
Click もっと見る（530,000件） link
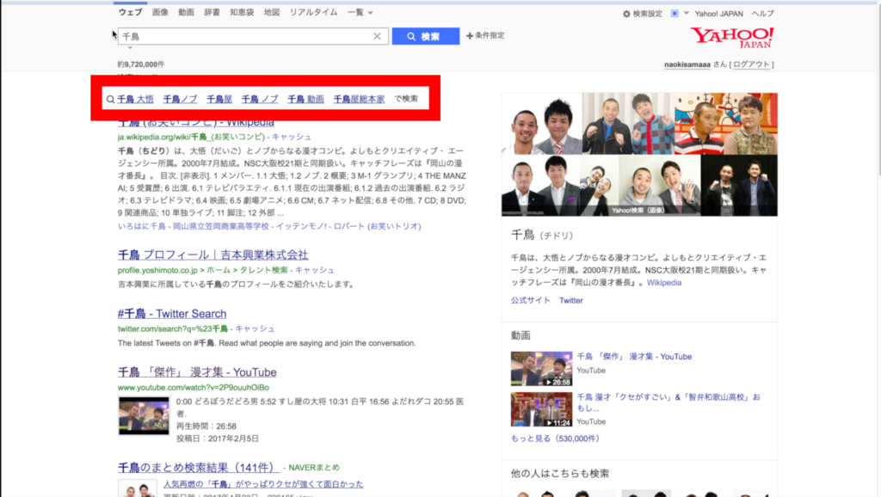point(555,439)
